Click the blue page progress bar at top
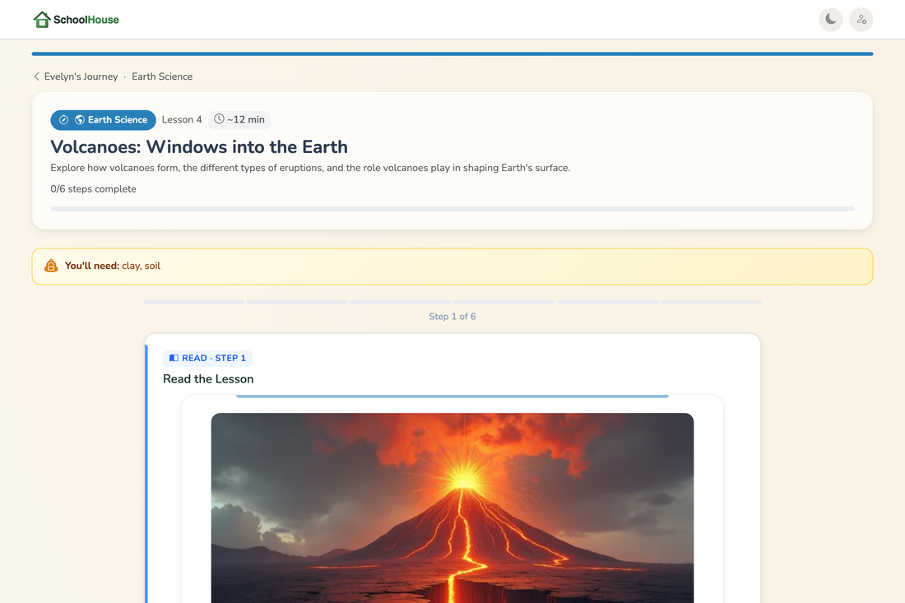The image size is (905, 603). click(x=452, y=53)
